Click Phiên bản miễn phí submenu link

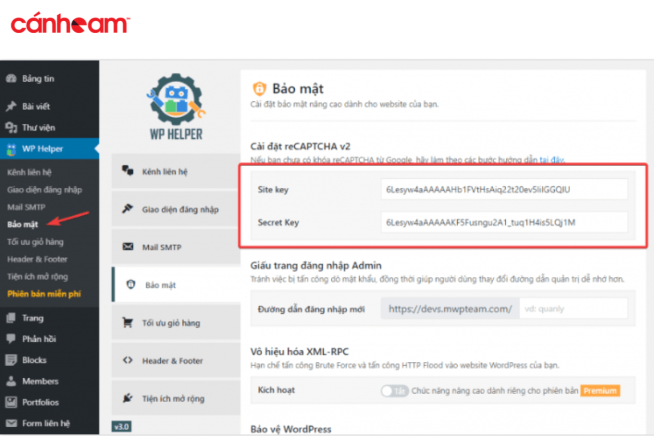44,294
